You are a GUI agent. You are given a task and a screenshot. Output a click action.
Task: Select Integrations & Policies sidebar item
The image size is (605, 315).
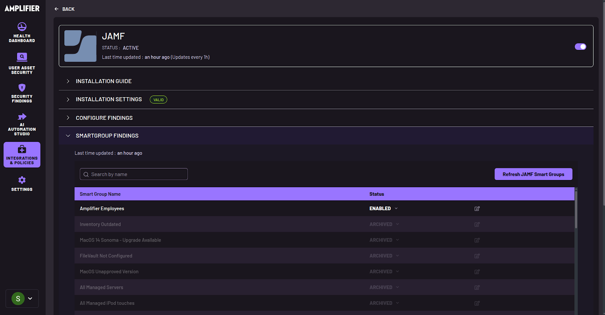[22, 155]
